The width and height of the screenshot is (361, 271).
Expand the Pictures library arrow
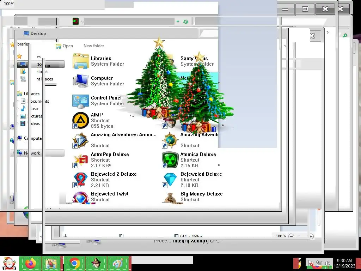(x=18, y=116)
